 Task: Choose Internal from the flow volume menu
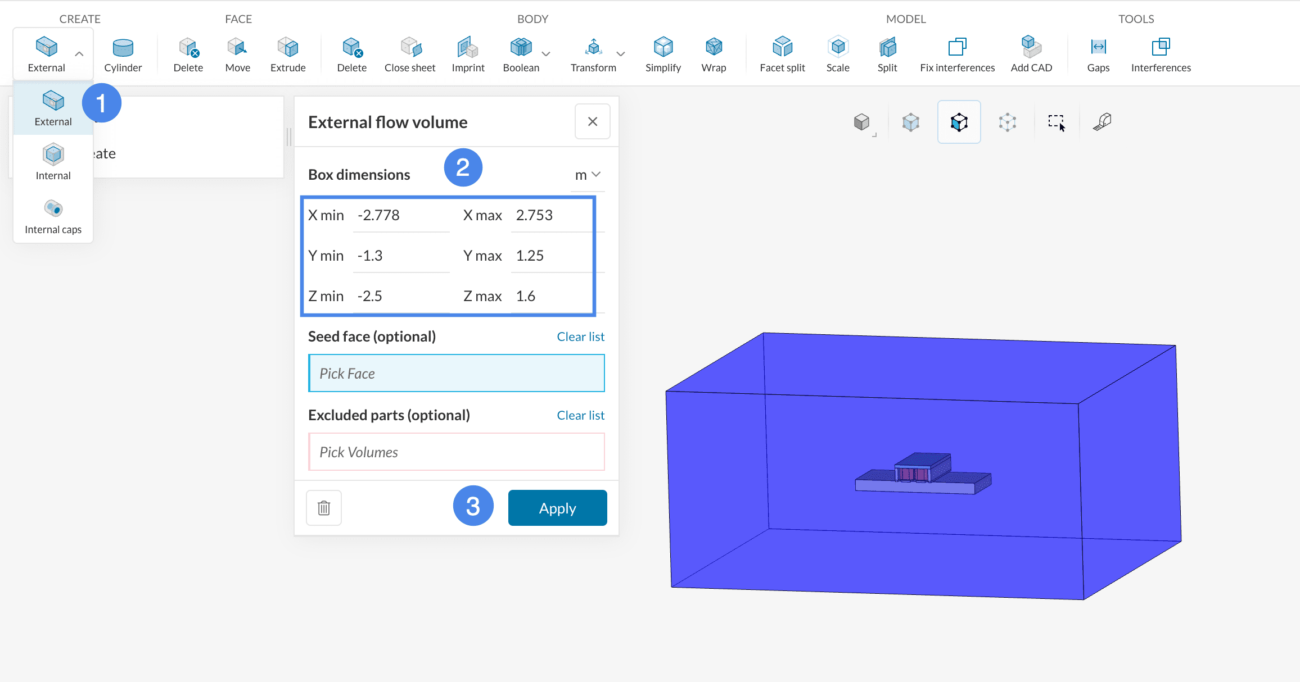pyautogui.click(x=53, y=162)
